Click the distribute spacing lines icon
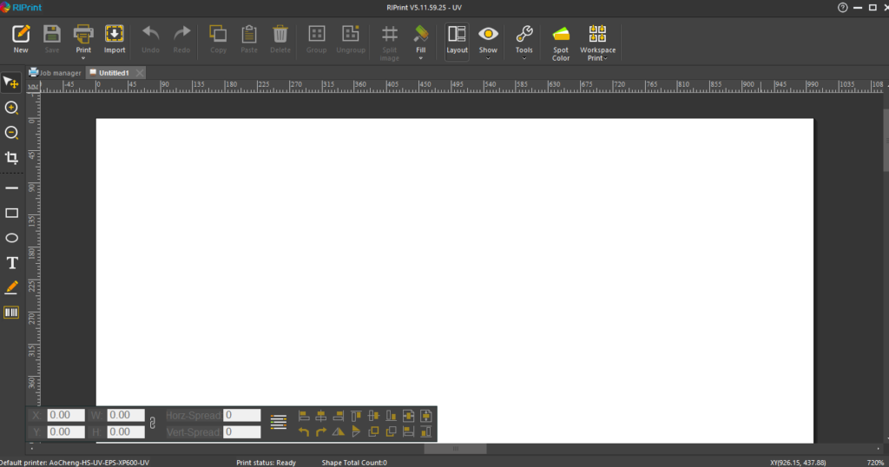Screen dimensions: 889x467 (279, 423)
